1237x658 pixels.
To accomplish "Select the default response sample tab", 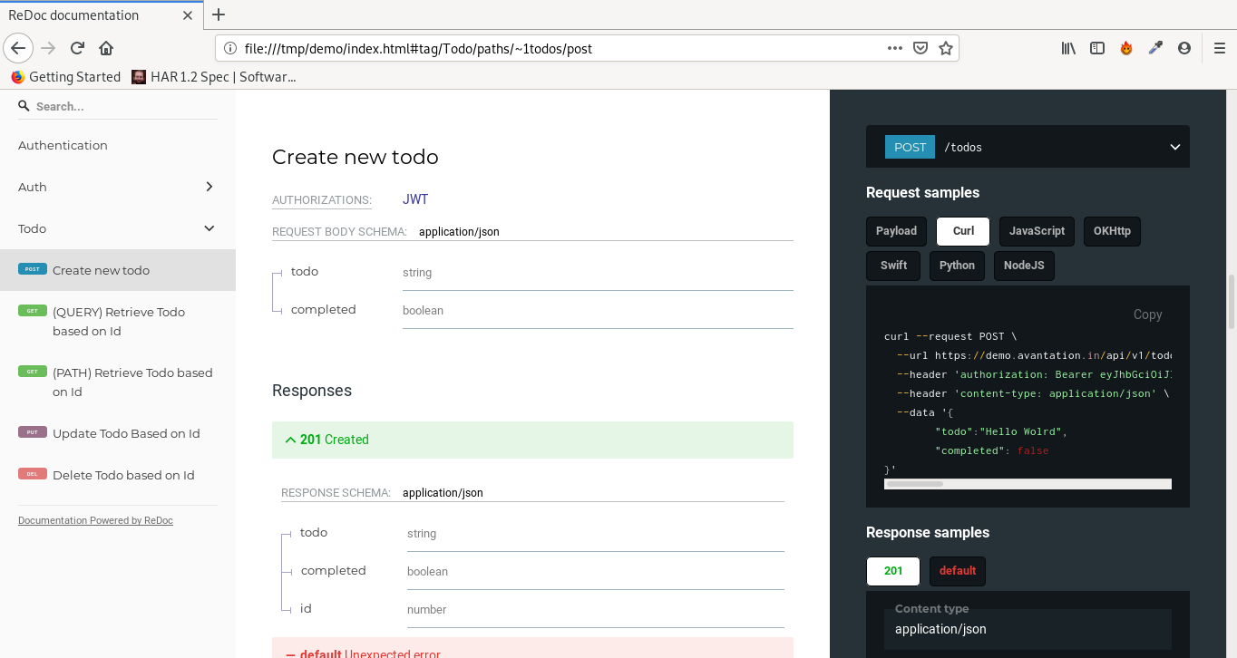I will pyautogui.click(x=958, y=571).
